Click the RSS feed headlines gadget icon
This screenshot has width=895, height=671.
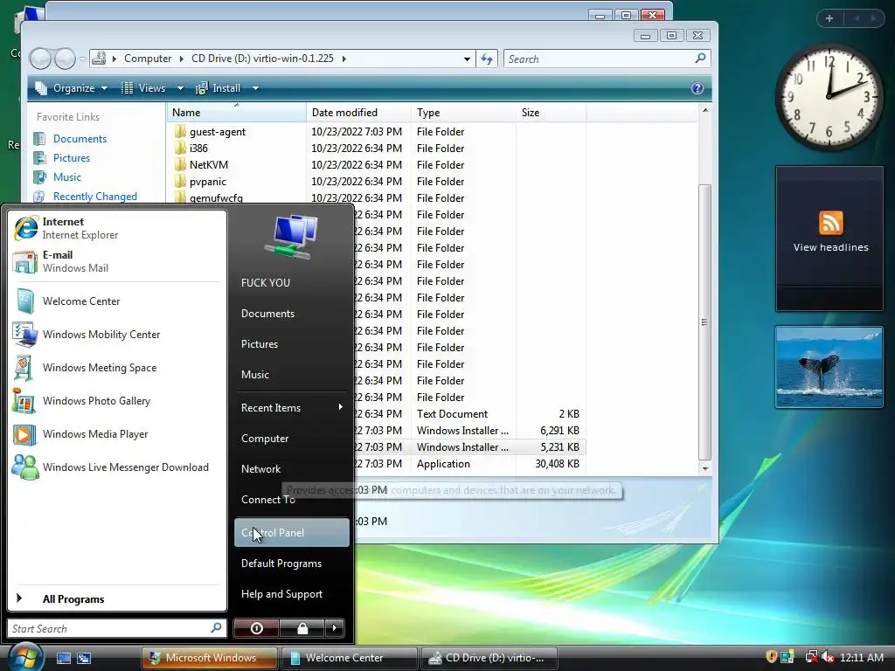coord(830,223)
